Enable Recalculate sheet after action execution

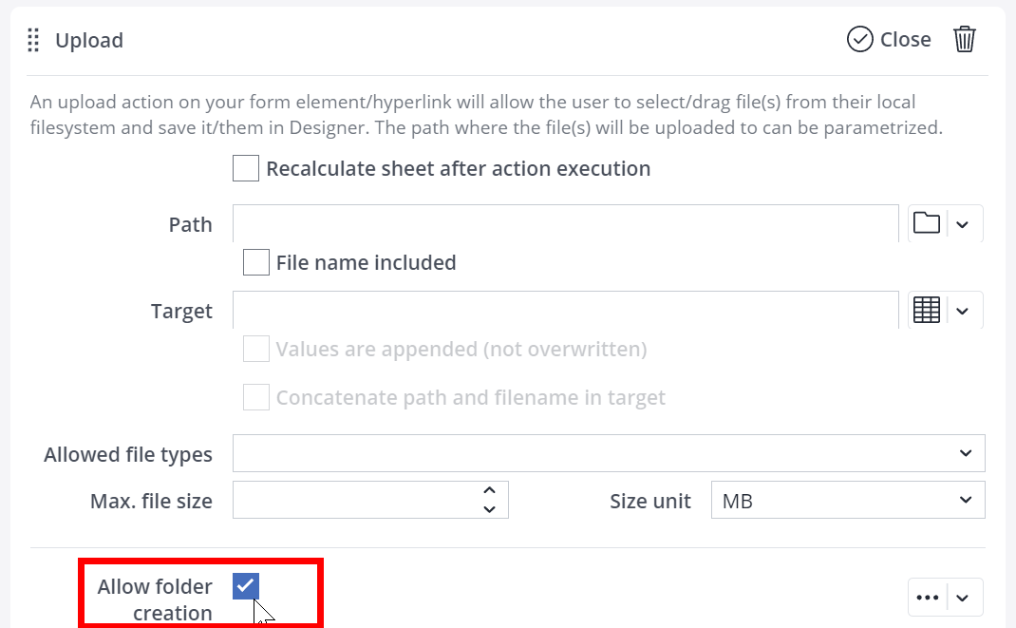point(246,169)
